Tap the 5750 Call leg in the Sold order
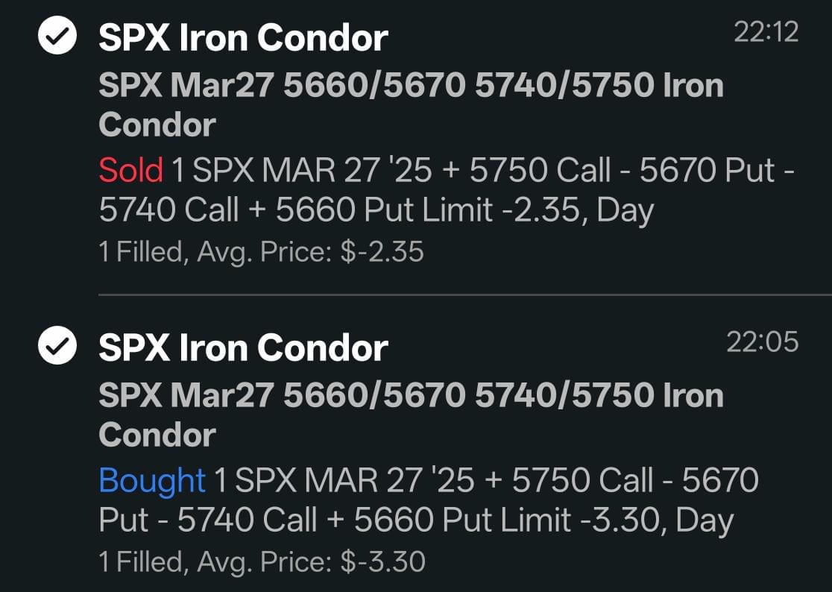This screenshot has width=832, height=592. point(541,170)
